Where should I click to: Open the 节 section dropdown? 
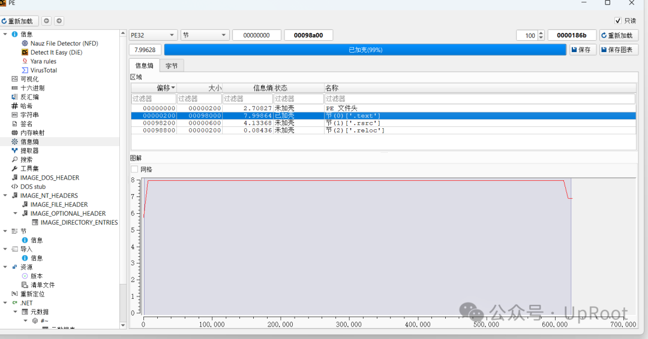[205, 35]
